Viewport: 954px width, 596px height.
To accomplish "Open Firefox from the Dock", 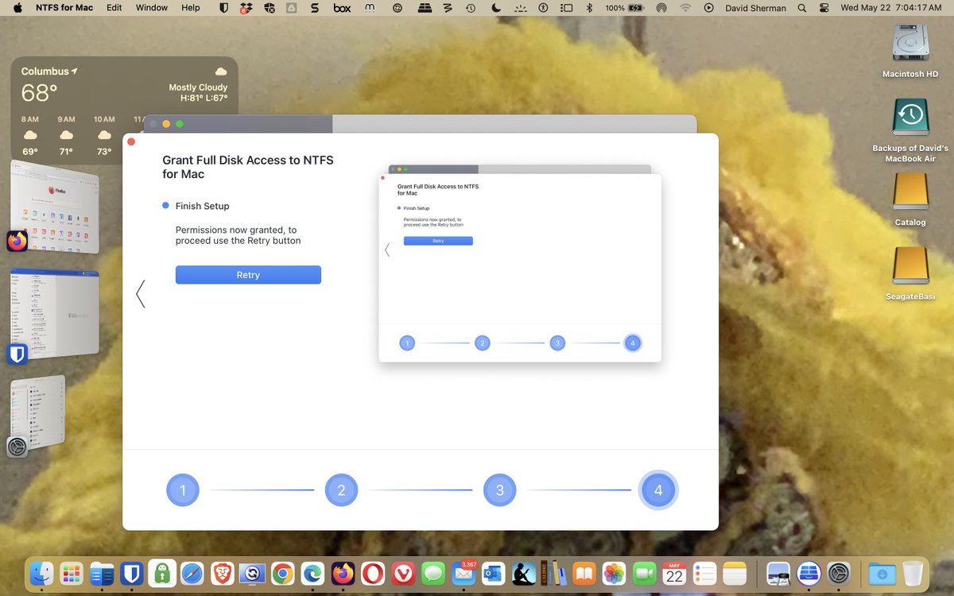I will pos(343,574).
